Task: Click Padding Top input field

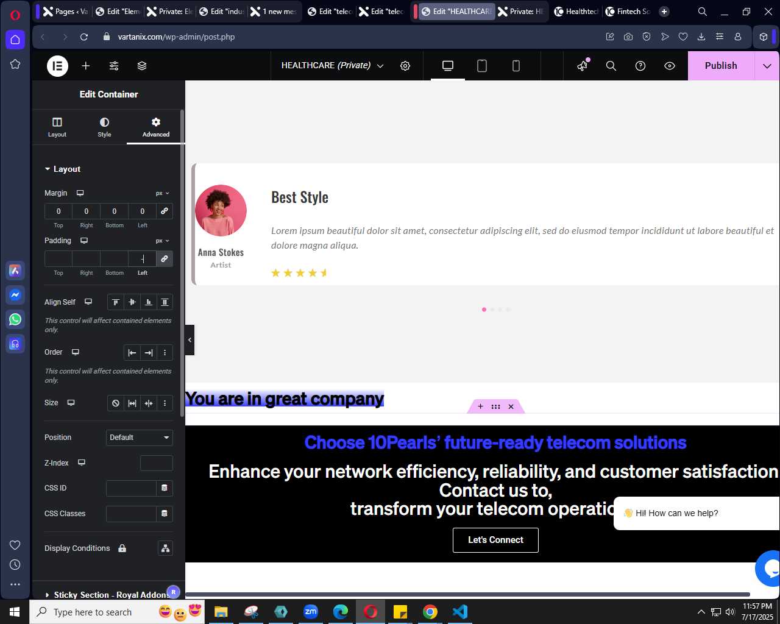Action: [x=58, y=258]
